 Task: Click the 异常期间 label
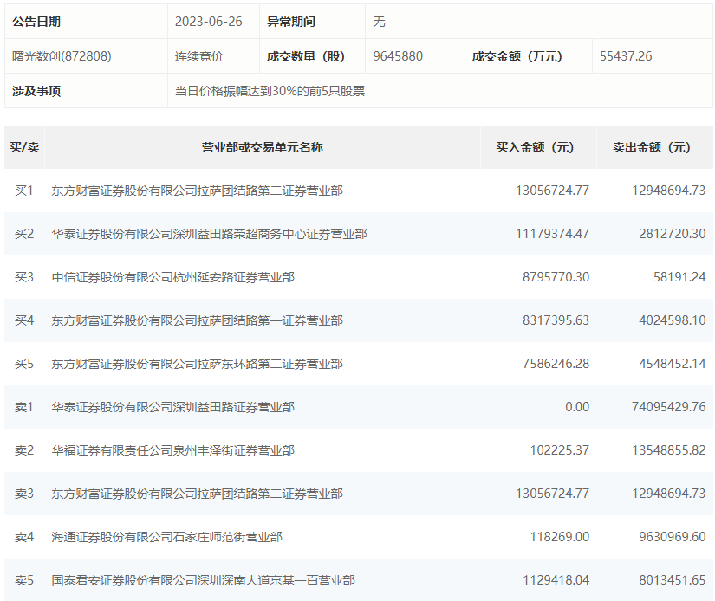click(x=291, y=22)
